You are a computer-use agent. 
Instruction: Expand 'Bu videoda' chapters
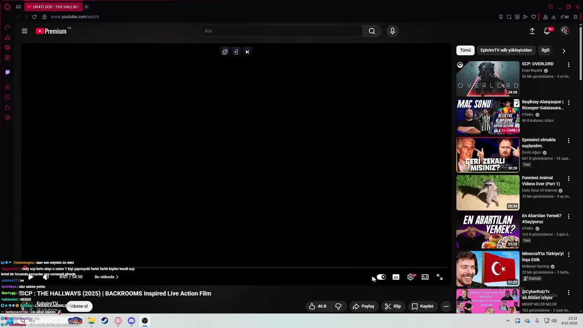107,277
